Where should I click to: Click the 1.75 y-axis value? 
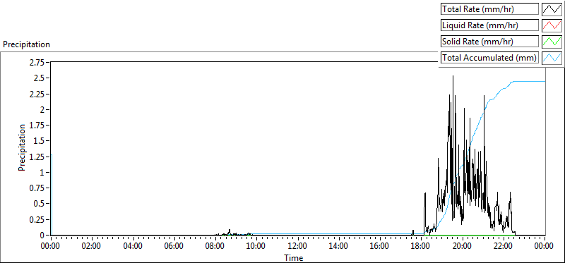coord(37,126)
